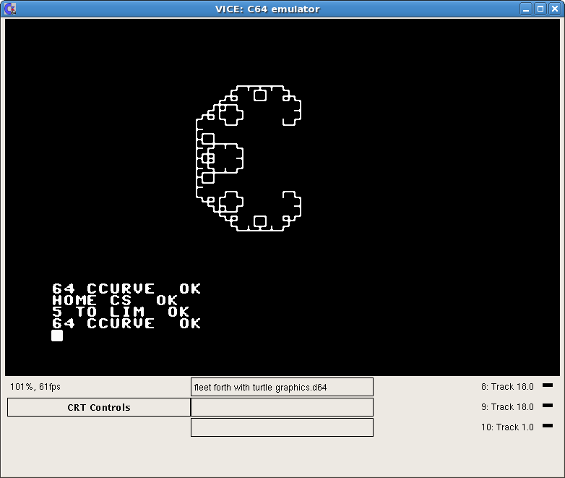Click the title text VICE: C64 emulator
565x478 pixels.
click(267, 9)
